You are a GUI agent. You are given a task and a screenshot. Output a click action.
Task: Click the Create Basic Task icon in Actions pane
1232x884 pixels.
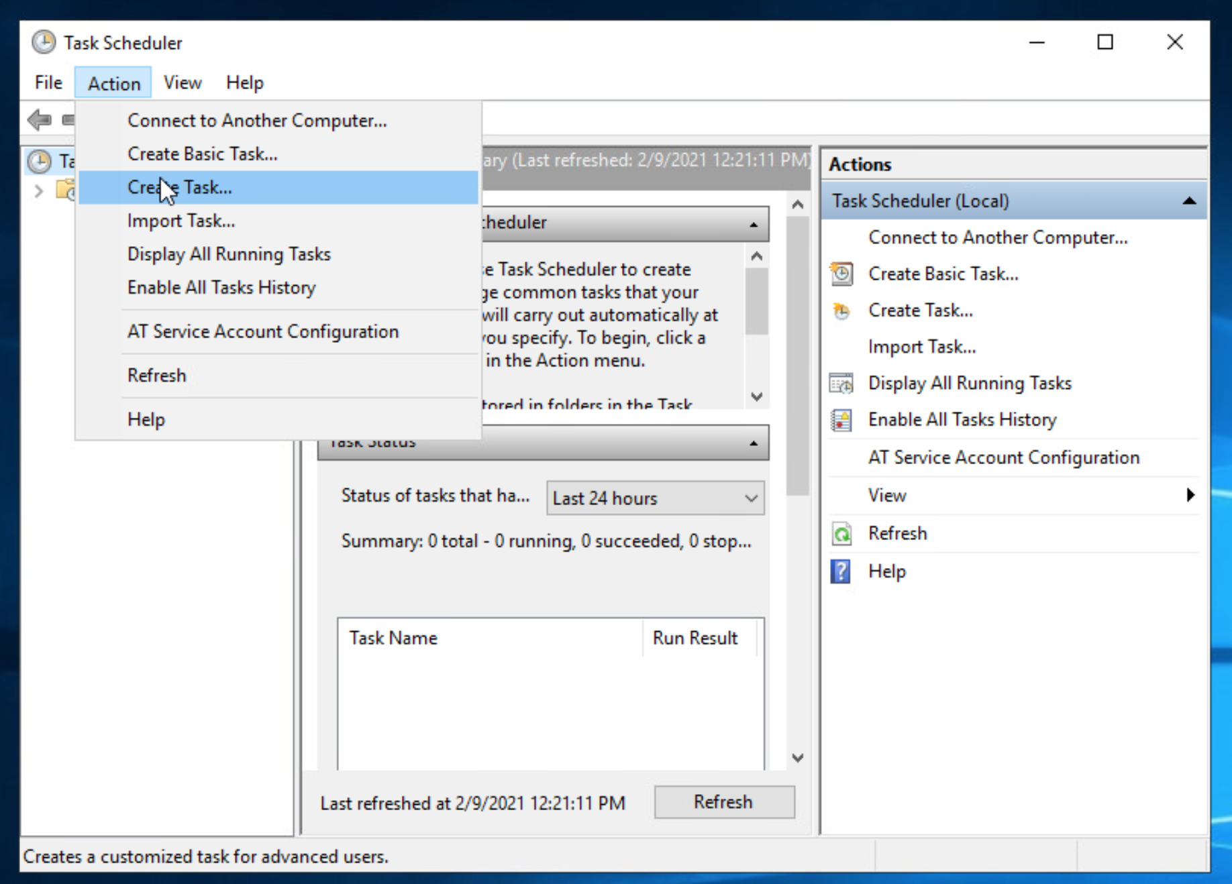pos(841,274)
